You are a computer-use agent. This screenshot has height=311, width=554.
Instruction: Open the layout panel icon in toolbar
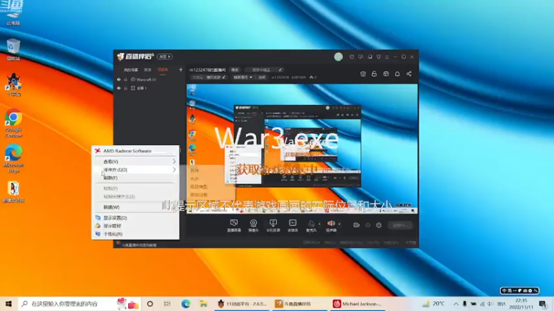point(386,74)
